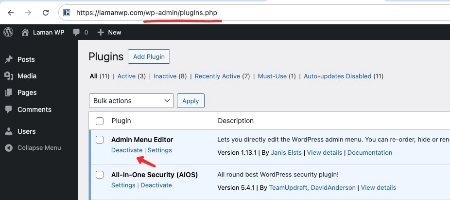Open Admin Menu Editor Settings link
This screenshot has width=450, height=200.
160,150
